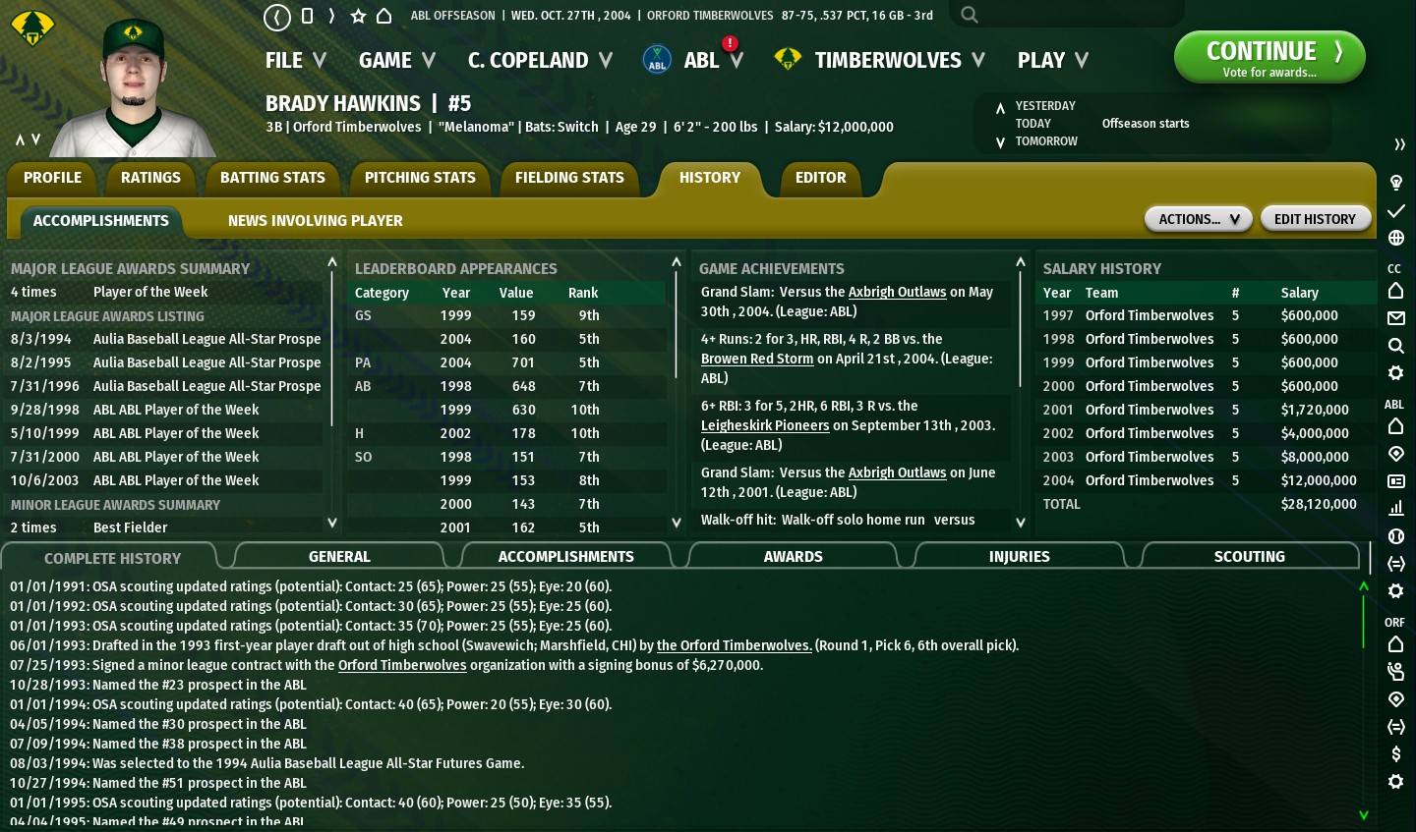Image resolution: width=1416 pixels, height=832 pixels.
Task: Click the bar chart statistics icon
Action: tap(1395, 508)
